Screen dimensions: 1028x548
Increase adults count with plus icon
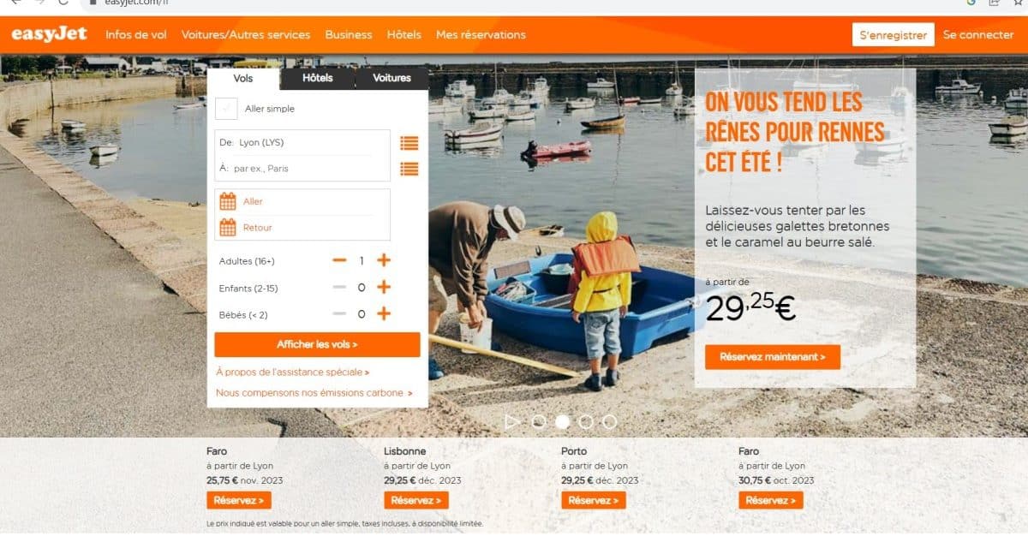tap(384, 260)
